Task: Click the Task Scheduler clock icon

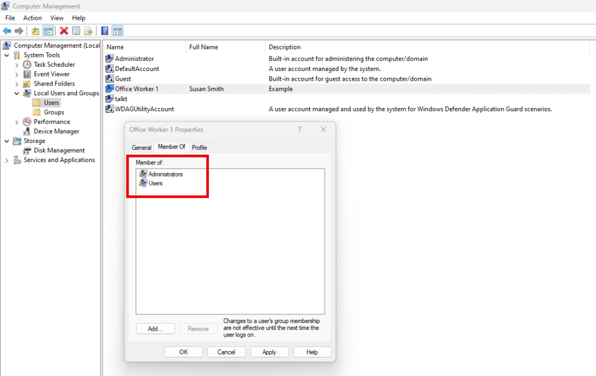Action: point(27,65)
